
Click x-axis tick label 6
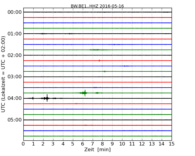[x=82, y=144]
